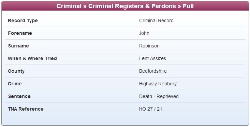Select the Record Type label

coord(23,21)
